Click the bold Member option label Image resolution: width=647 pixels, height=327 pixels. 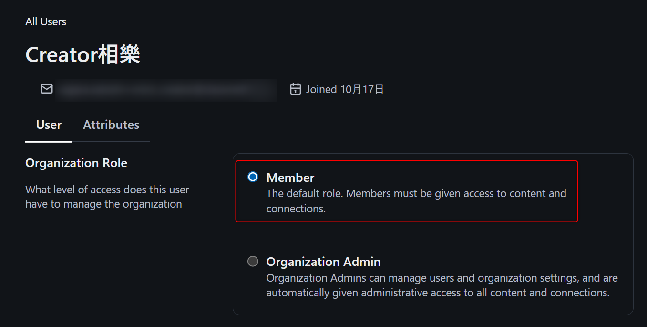(290, 178)
